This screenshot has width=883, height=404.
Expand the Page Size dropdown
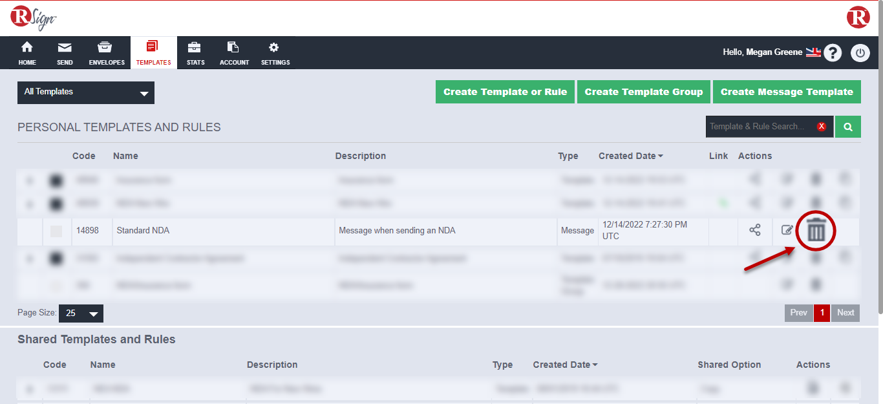[81, 314]
